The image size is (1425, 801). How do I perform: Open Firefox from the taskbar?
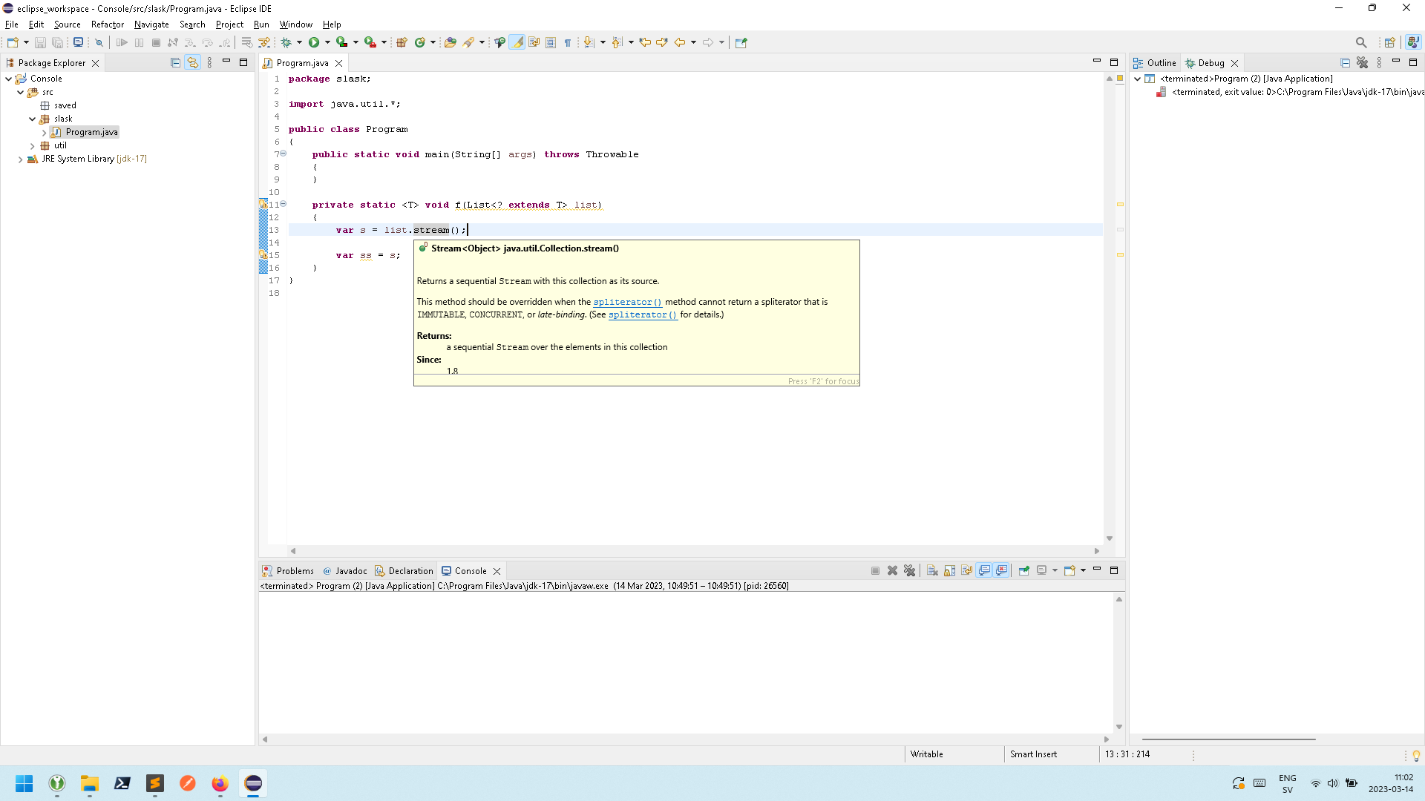220,784
